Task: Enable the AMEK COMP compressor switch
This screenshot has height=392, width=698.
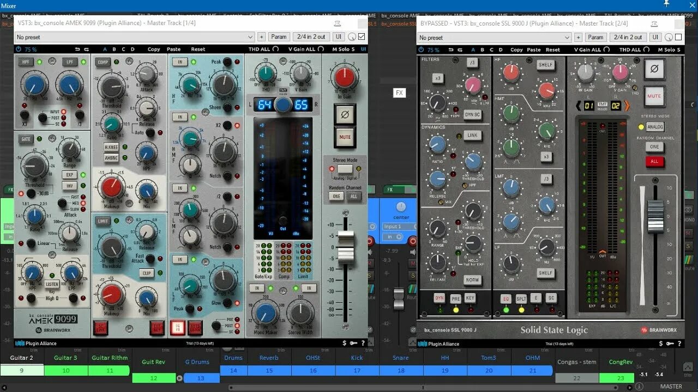Action: (103, 63)
